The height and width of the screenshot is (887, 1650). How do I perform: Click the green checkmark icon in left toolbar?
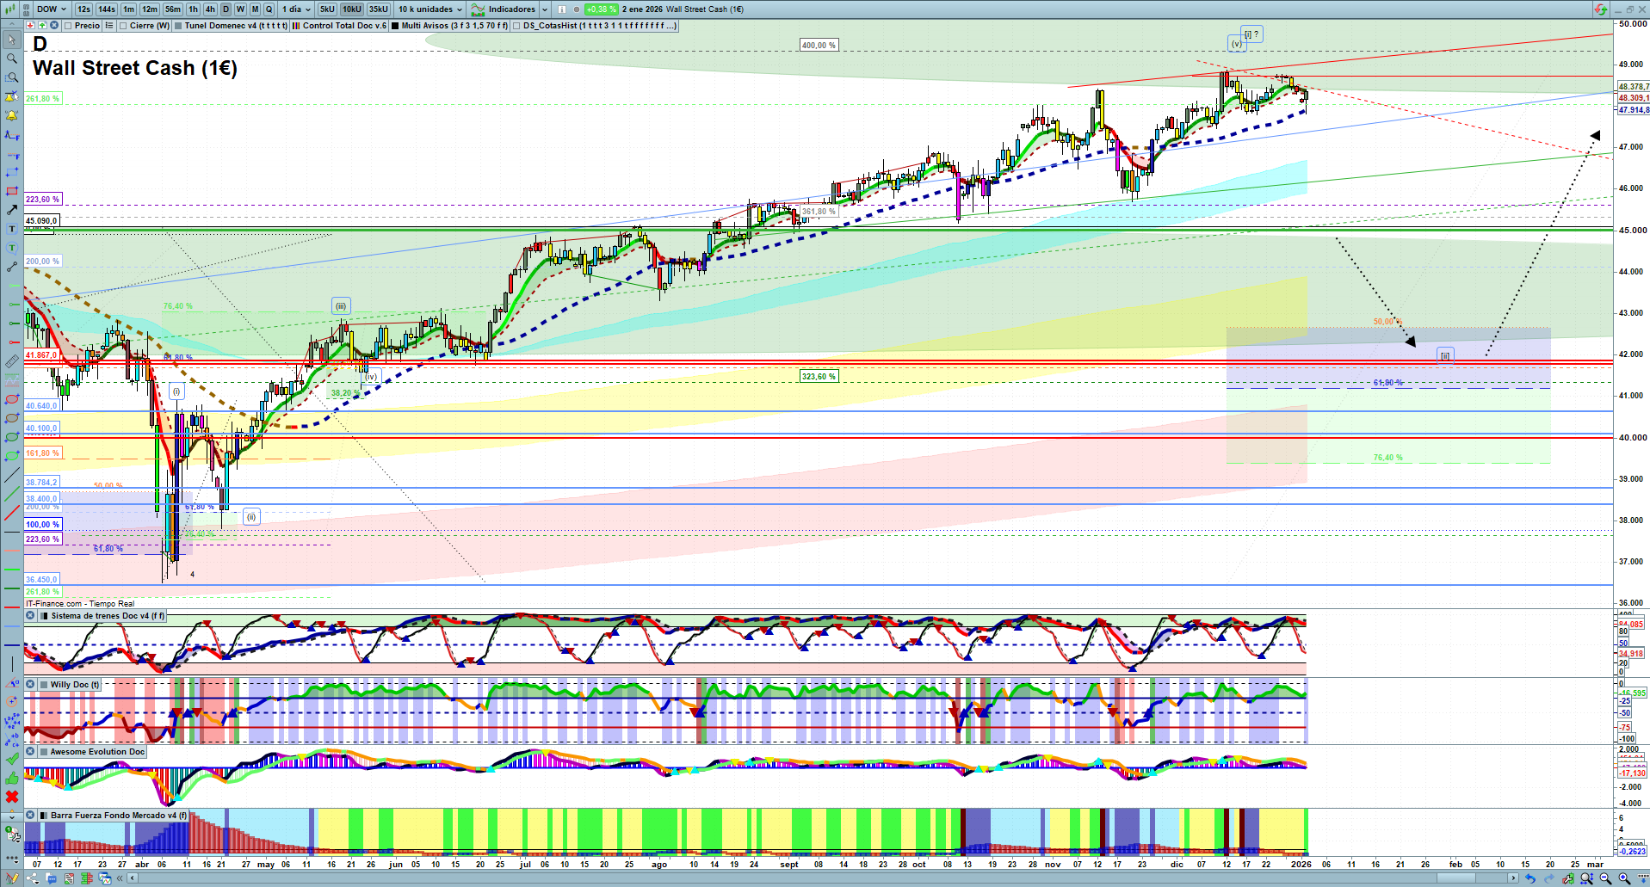click(x=12, y=759)
